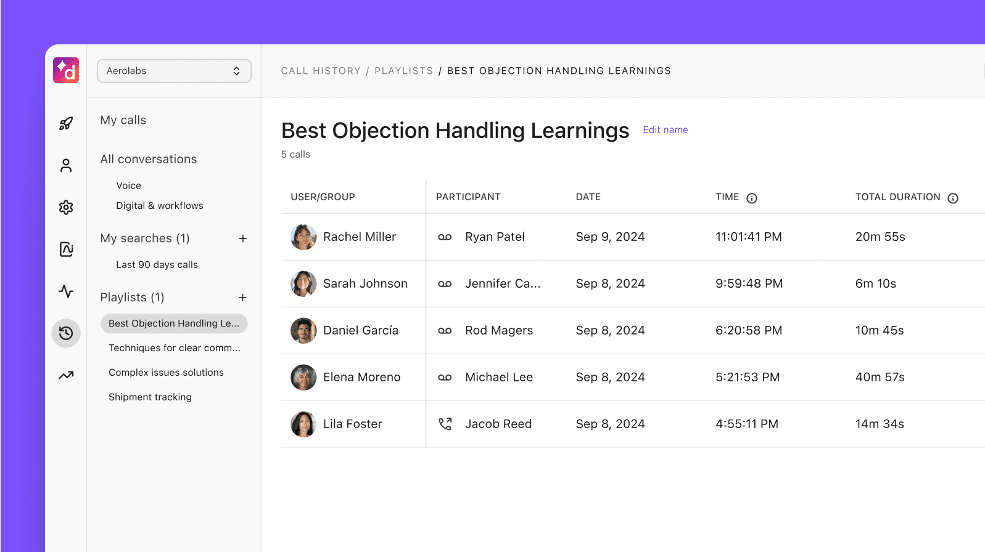The image size is (985, 552).
Task: Add a new playlist with plus button
Action: pyautogui.click(x=243, y=298)
